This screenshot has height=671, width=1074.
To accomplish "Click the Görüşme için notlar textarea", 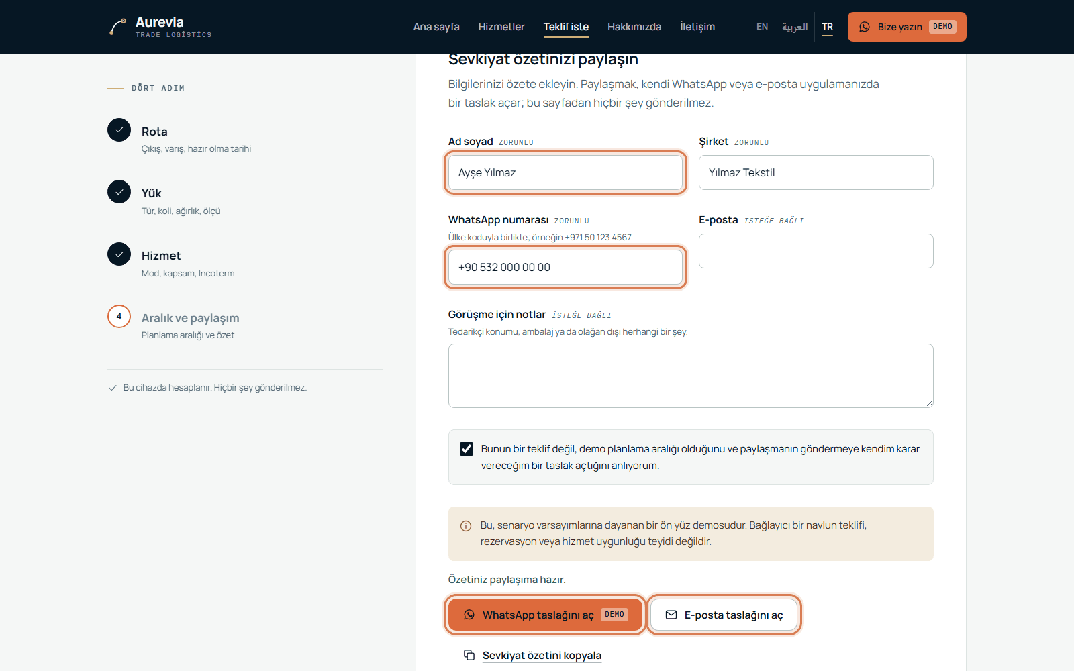I will coord(691,376).
